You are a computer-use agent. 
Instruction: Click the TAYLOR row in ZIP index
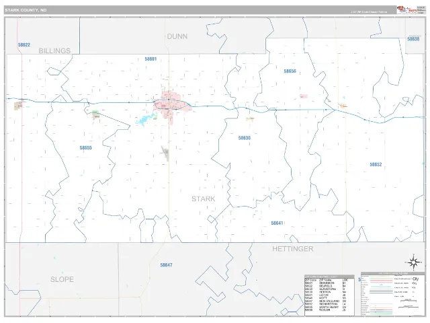click(x=326, y=310)
